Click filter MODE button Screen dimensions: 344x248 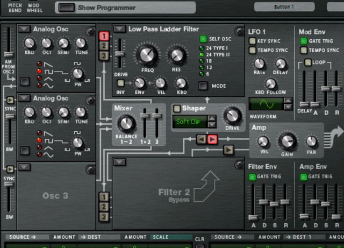[203, 86]
